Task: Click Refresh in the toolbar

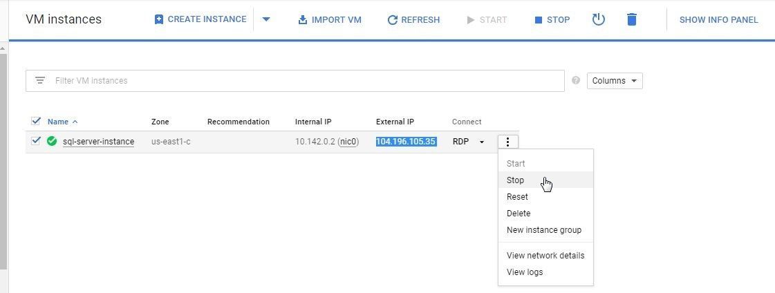Action: click(x=413, y=19)
